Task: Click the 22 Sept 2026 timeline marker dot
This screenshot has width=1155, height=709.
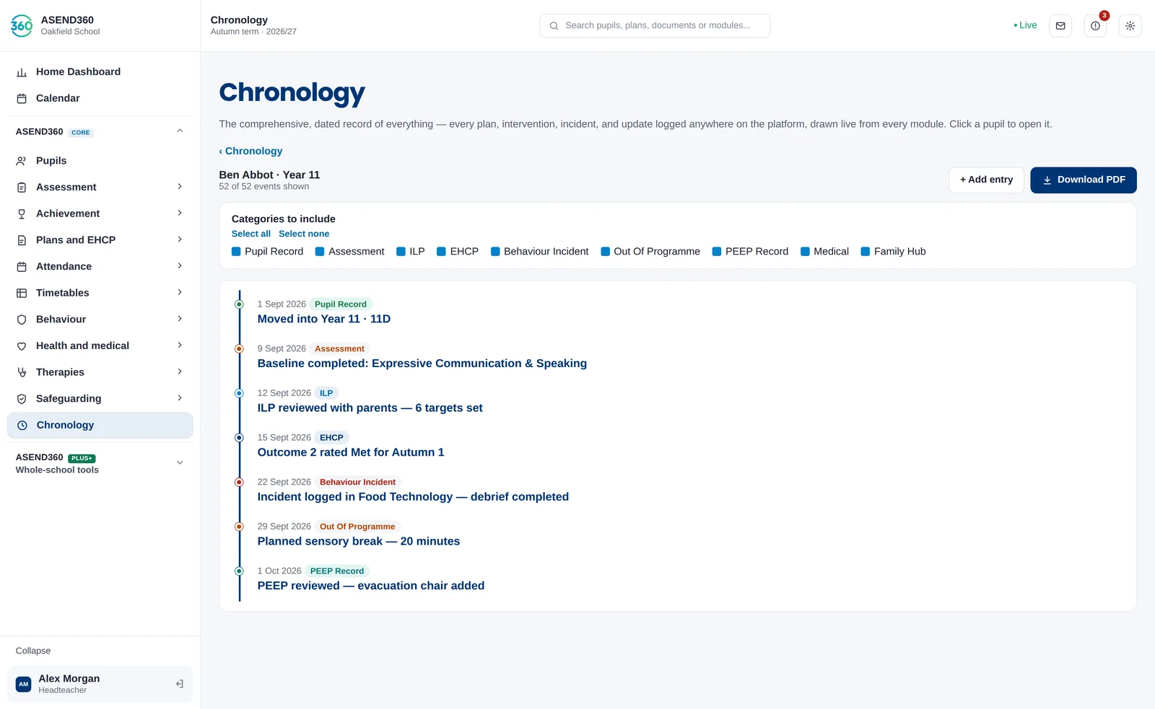Action: [x=239, y=483]
